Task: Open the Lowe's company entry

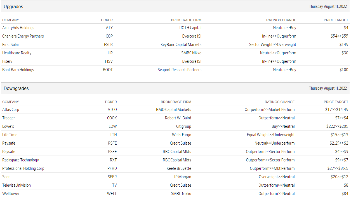Action: tap(8, 126)
